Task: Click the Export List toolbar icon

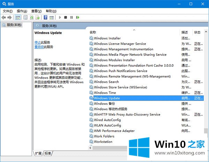Action: coord(38,17)
